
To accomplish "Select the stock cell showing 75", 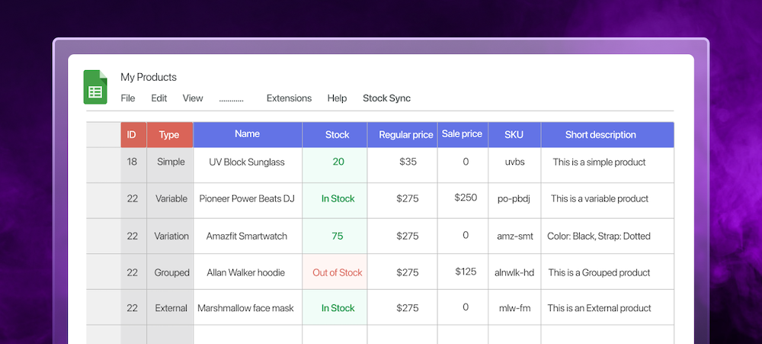I will coord(337,236).
